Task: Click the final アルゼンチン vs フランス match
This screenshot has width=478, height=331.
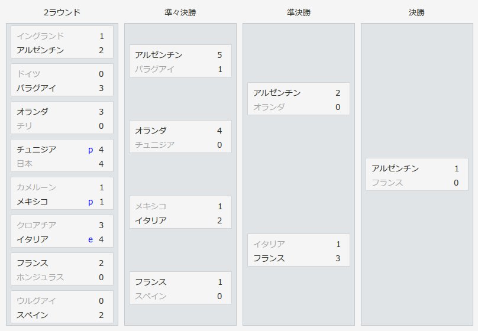Action: (416, 174)
